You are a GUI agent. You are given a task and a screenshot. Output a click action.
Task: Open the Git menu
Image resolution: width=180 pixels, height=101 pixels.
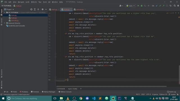coord(49,2)
